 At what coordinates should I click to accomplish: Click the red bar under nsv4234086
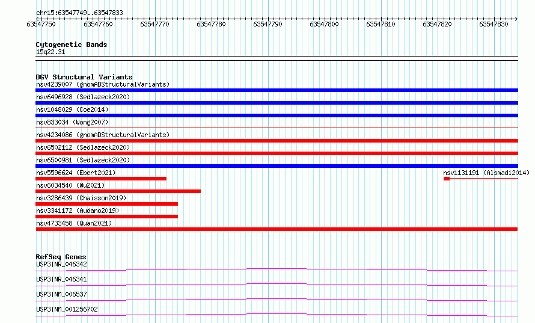coord(277,141)
